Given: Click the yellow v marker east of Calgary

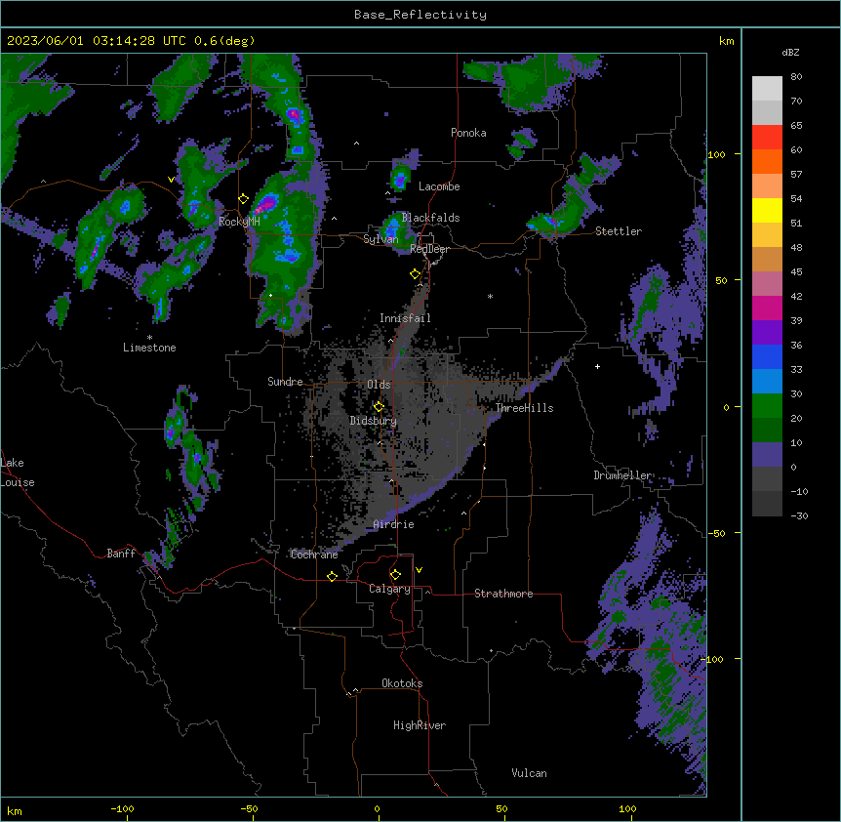Looking at the screenshot, I should pyautogui.click(x=419, y=570).
